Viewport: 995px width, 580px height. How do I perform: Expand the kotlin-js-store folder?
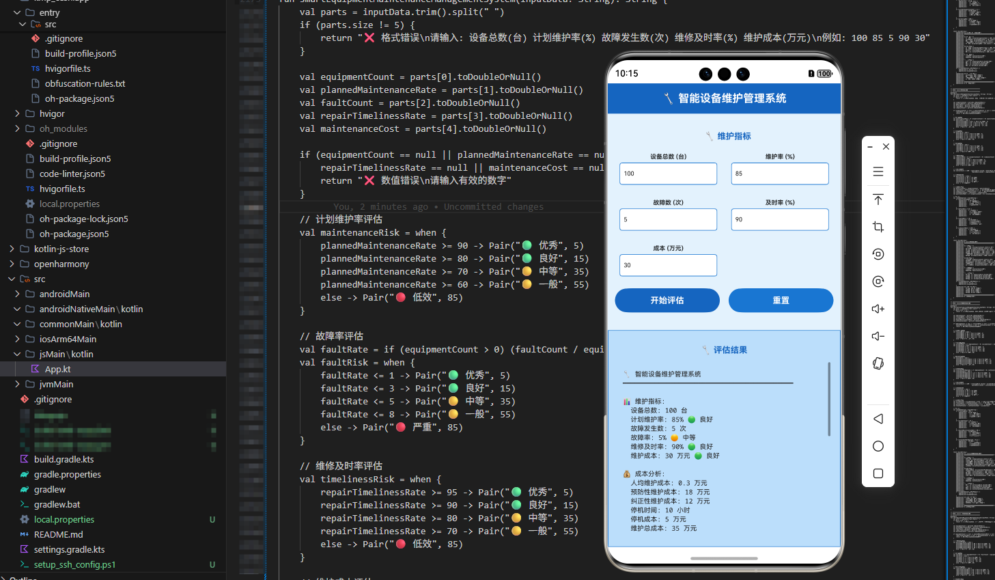12,249
